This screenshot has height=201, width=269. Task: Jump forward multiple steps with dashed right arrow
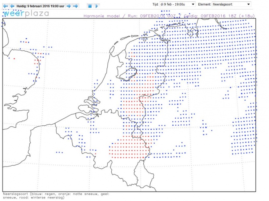(75, 6)
